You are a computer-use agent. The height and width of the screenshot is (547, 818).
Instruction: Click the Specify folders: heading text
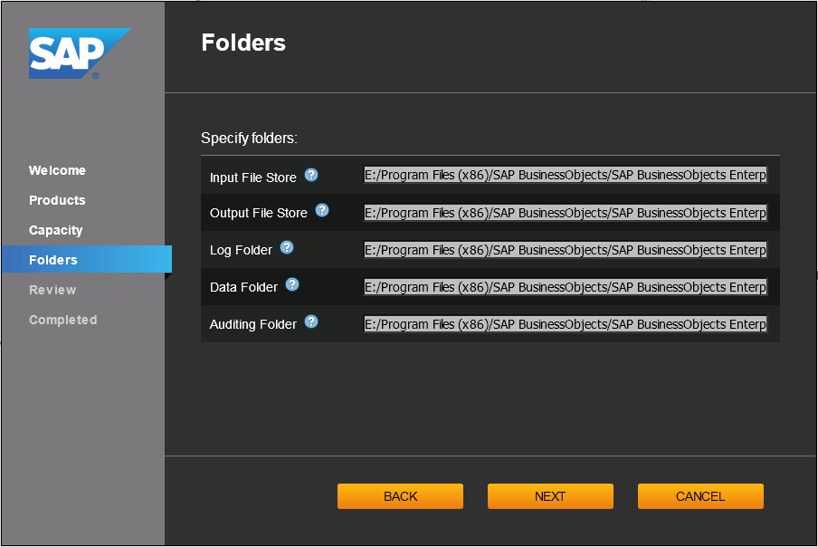(250, 139)
